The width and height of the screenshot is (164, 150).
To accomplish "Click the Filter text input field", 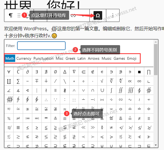I will coord(41,46).
